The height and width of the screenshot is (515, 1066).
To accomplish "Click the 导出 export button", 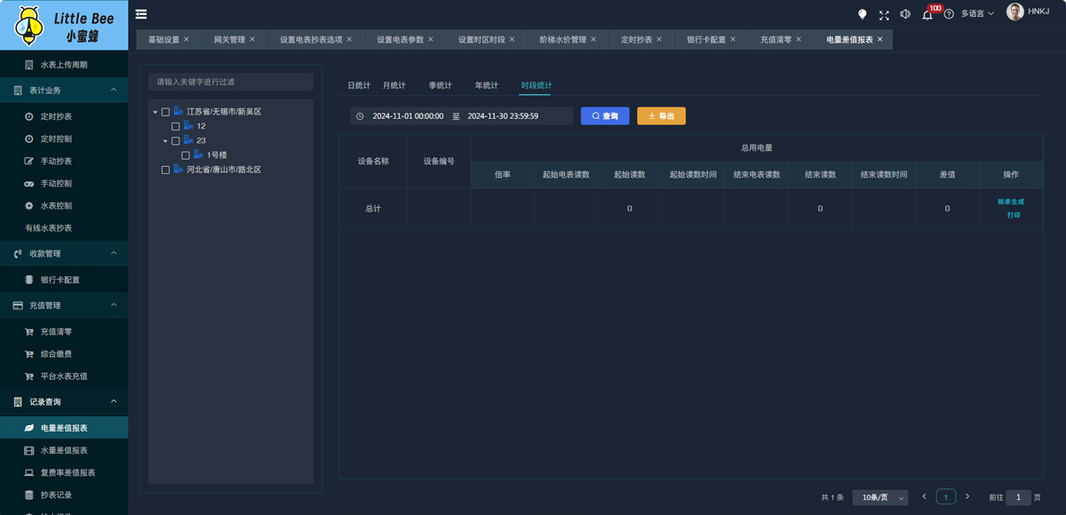I will [661, 116].
